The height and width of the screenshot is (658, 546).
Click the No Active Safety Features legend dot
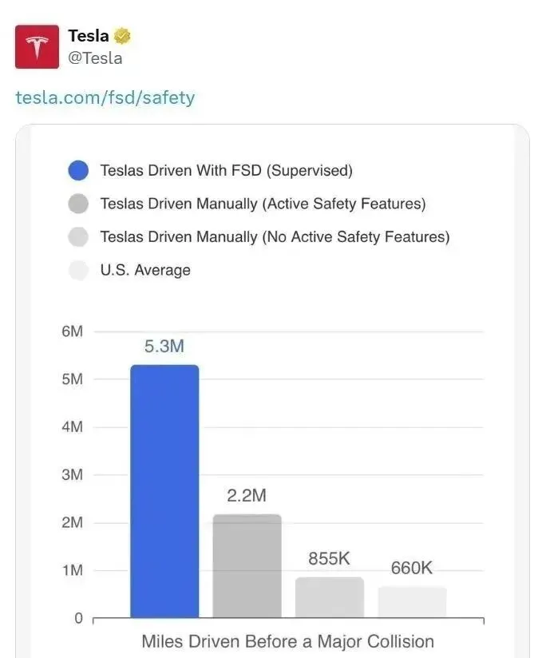[x=78, y=237]
